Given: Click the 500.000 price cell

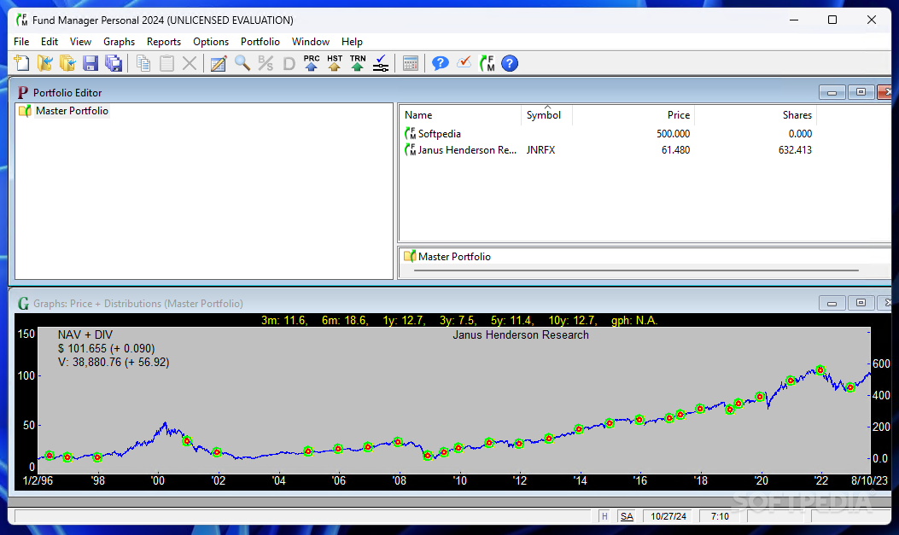Looking at the screenshot, I should pos(673,133).
